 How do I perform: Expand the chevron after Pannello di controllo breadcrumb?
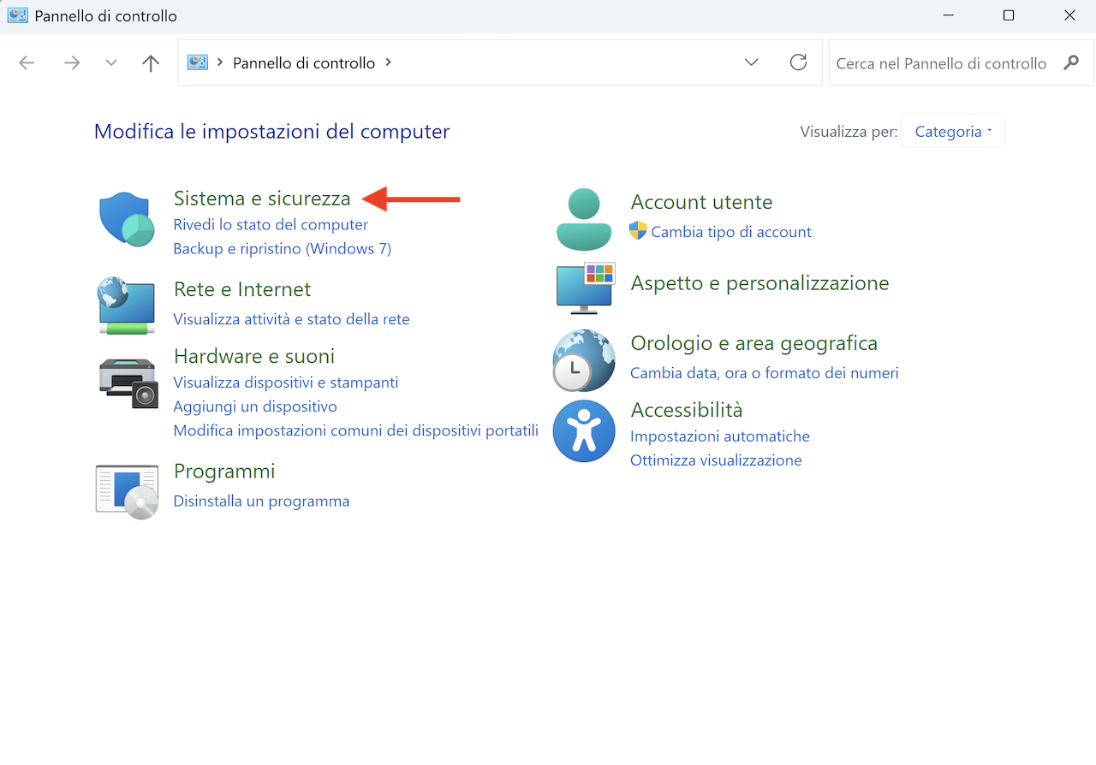pyautogui.click(x=389, y=62)
